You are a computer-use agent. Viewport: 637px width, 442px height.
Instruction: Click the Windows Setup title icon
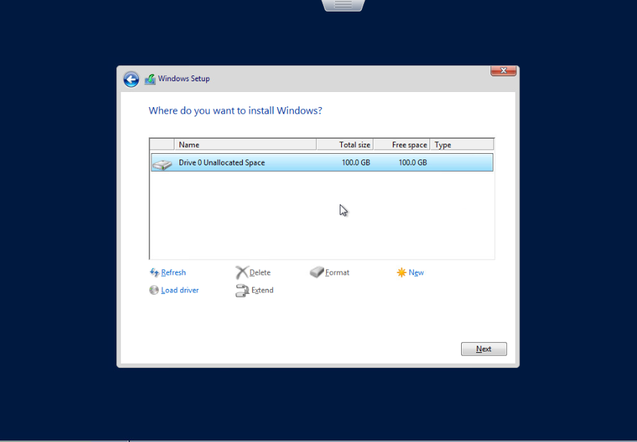pyautogui.click(x=150, y=79)
